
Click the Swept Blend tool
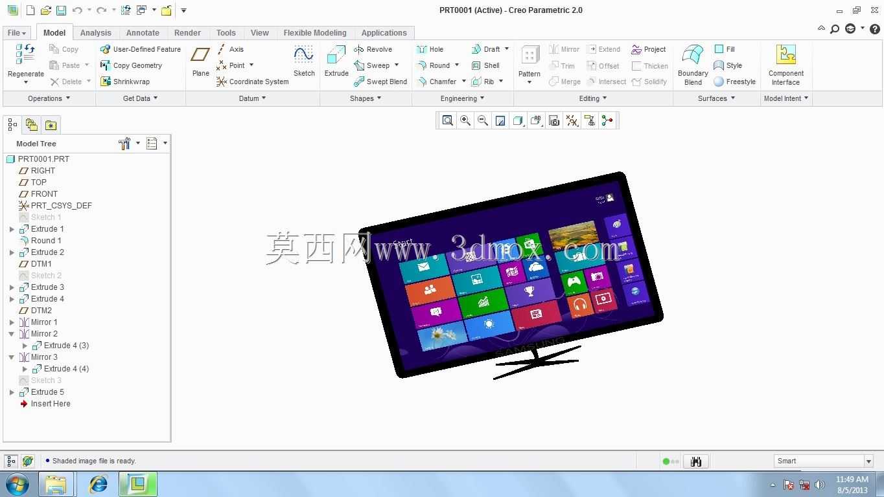(380, 82)
